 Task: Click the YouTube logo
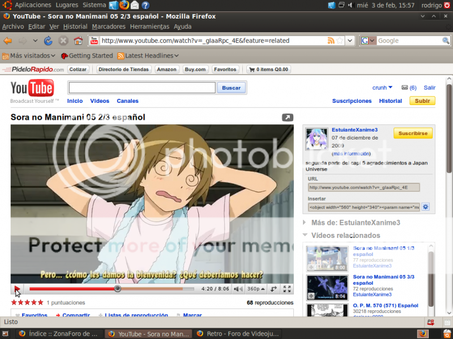click(x=32, y=88)
